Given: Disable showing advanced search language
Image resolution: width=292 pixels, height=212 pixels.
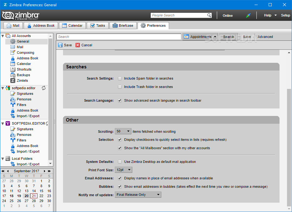Looking at the screenshot, I should (x=120, y=100).
